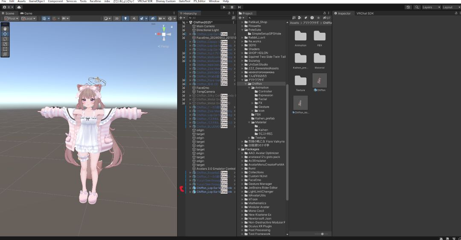Image resolution: width=461 pixels, height=240 pixels.
Task: Click the Project search by label icon
Action: click(306, 18)
